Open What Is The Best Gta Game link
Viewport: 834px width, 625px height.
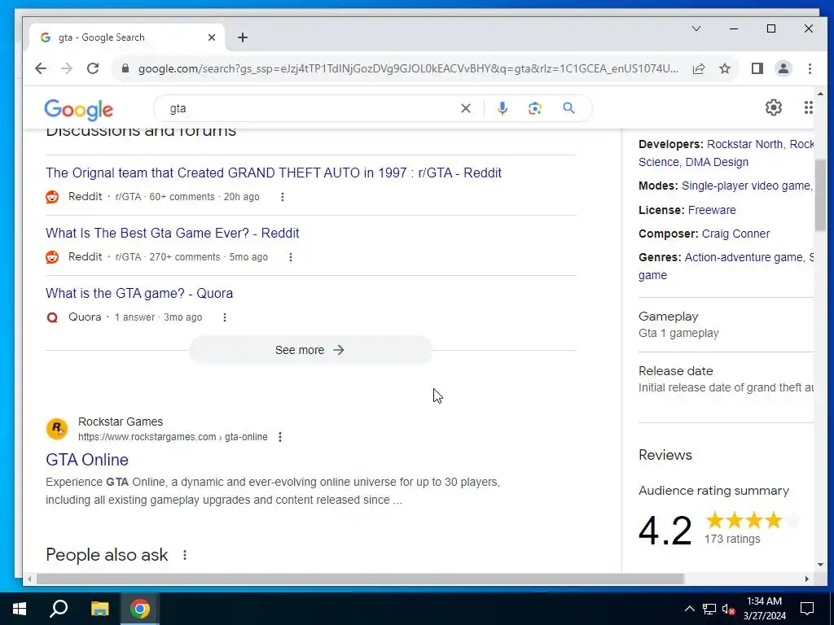(x=173, y=234)
